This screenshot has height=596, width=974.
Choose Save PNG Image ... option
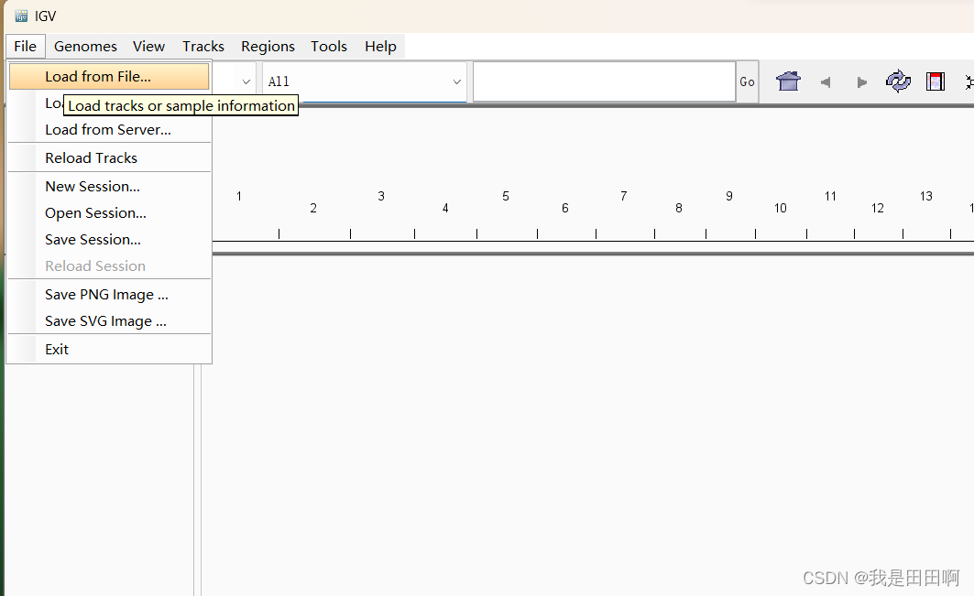pos(109,294)
